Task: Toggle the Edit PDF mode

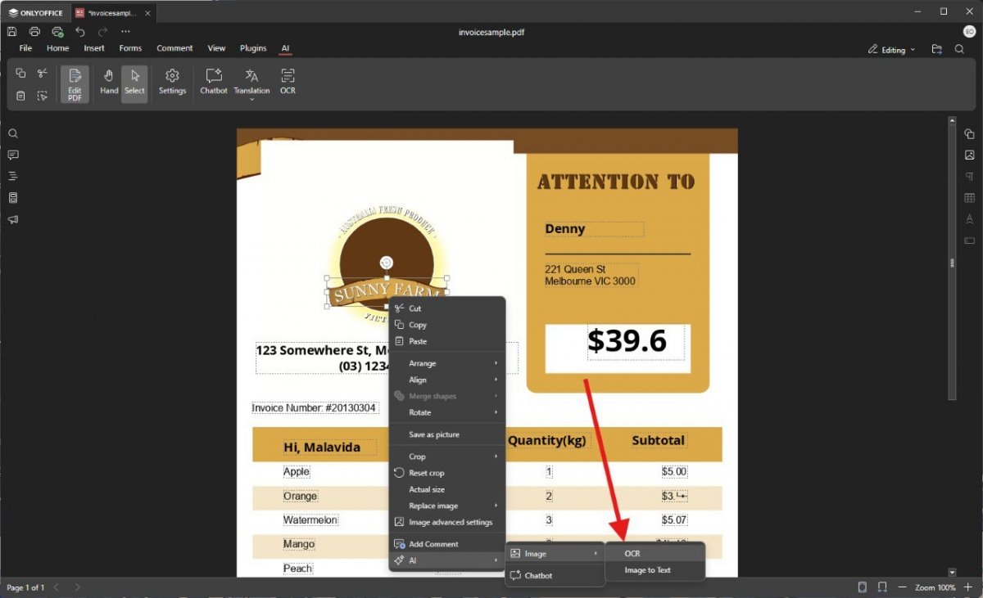Action: [75, 83]
